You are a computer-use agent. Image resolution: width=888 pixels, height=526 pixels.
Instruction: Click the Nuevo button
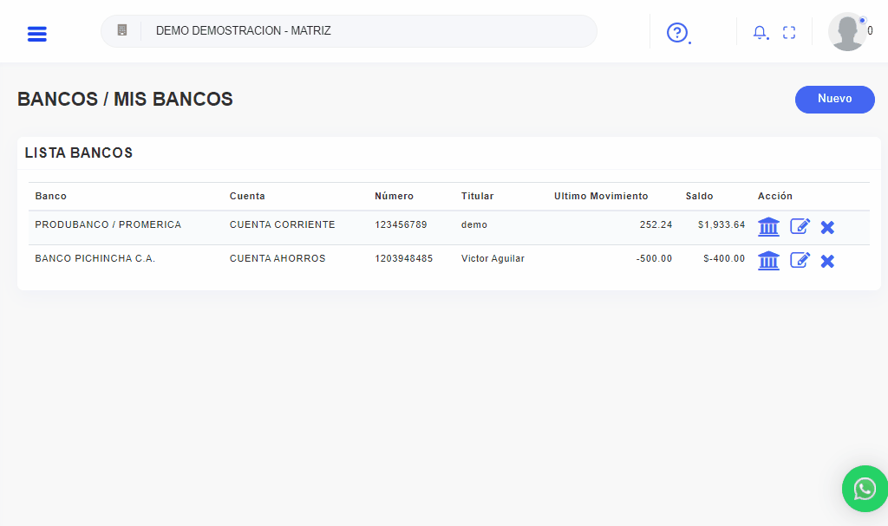tap(834, 100)
